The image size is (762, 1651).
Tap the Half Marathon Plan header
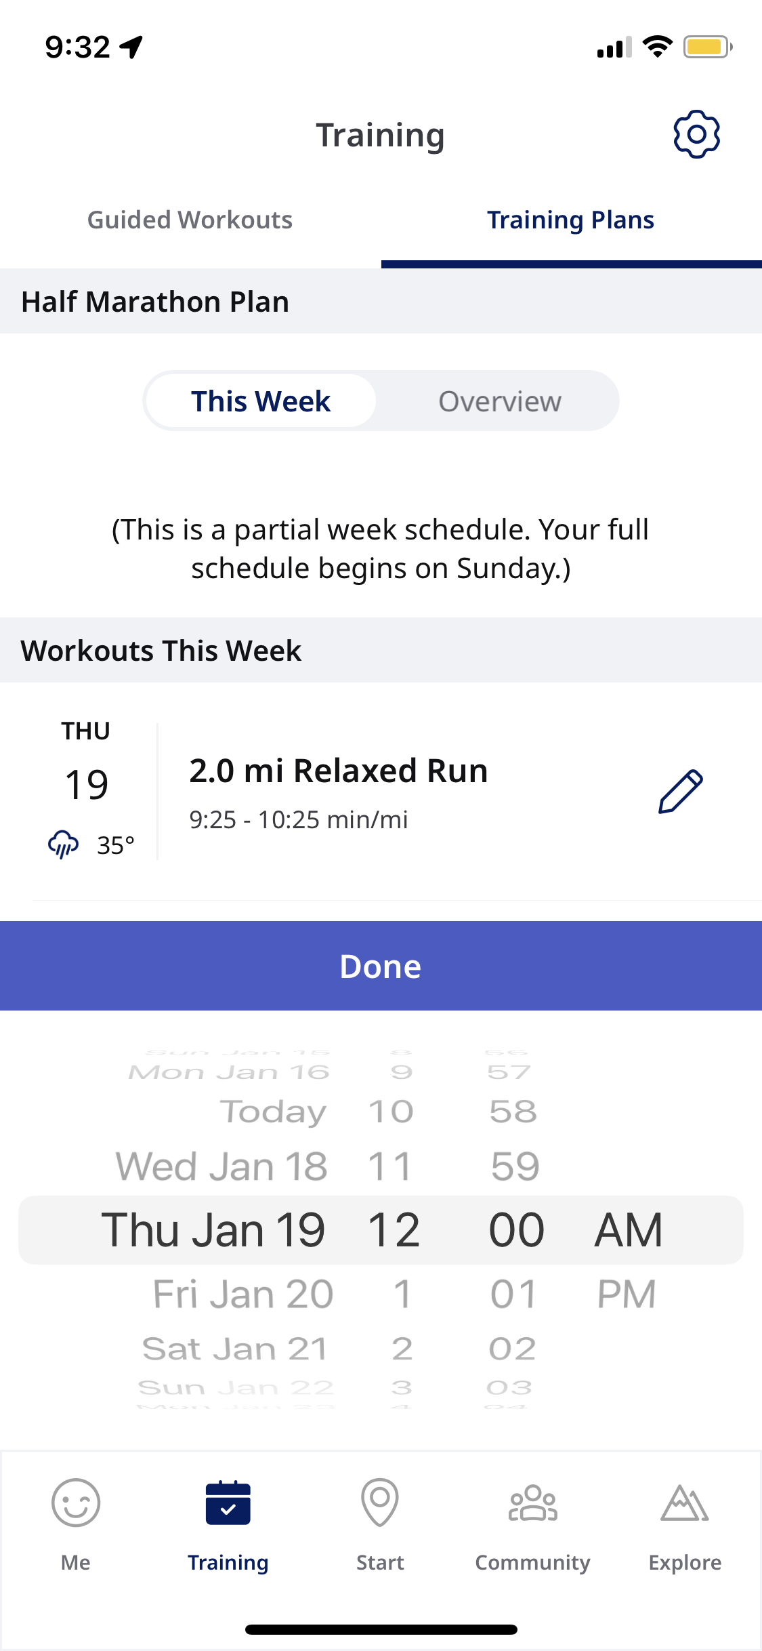(x=155, y=302)
